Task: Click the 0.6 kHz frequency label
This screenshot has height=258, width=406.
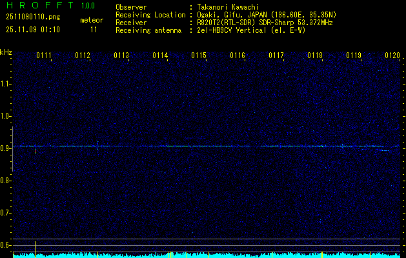Action: click(x=5, y=245)
